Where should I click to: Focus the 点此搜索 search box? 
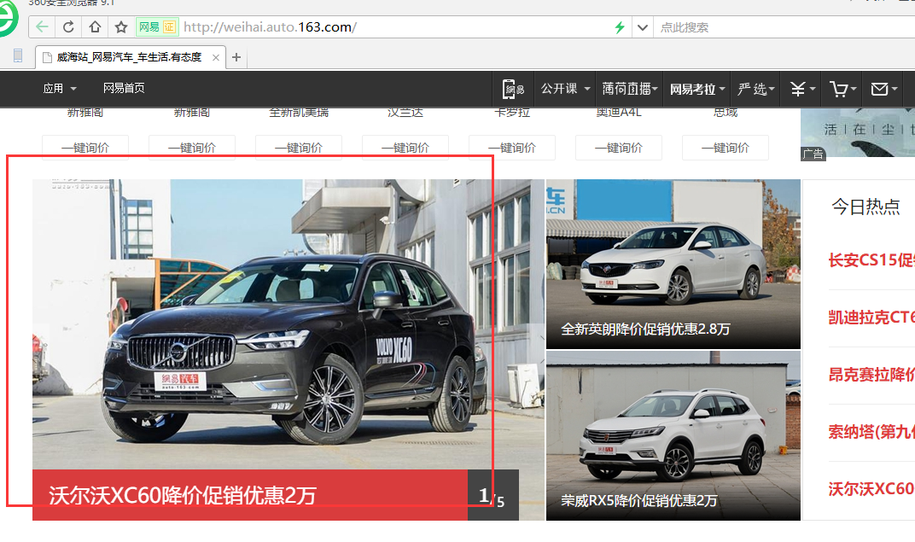tap(785, 27)
